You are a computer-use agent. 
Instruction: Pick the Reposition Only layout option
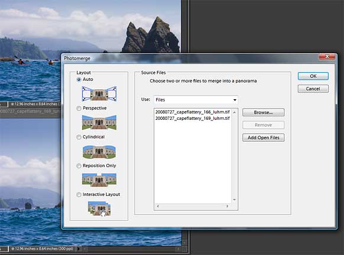79,166
